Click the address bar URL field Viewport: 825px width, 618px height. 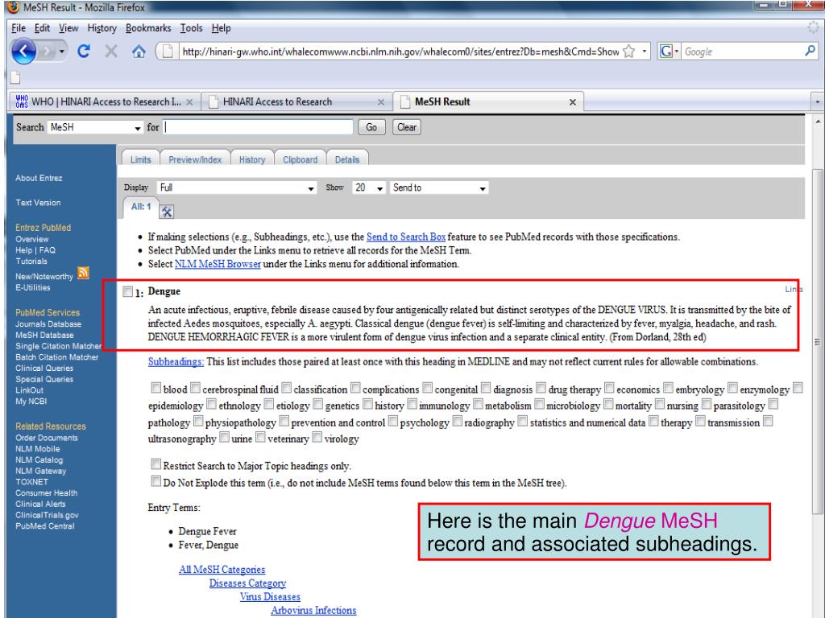tap(400, 51)
